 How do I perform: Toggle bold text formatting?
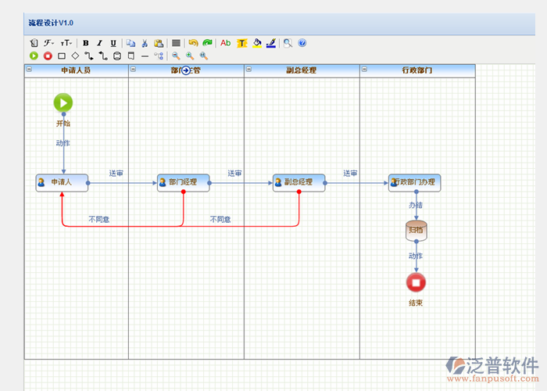click(86, 44)
